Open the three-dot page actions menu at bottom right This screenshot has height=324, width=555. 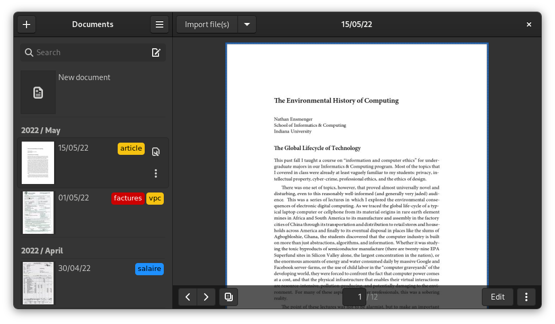pos(526,297)
